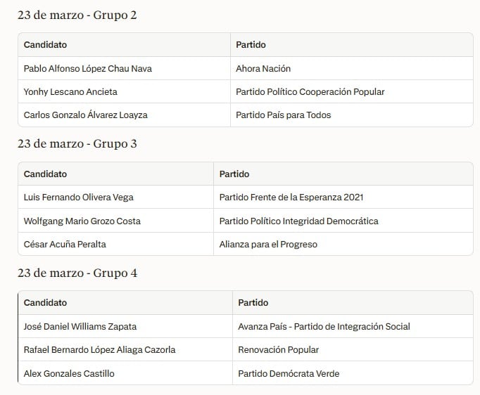
Task: Click the heading '23 de marzo - Grupo 4'
Action: (77, 273)
